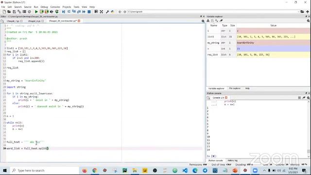Switch to the History log tab
Image resolution: width=311 pixels, height=175 pixels.
pos(232,160)
